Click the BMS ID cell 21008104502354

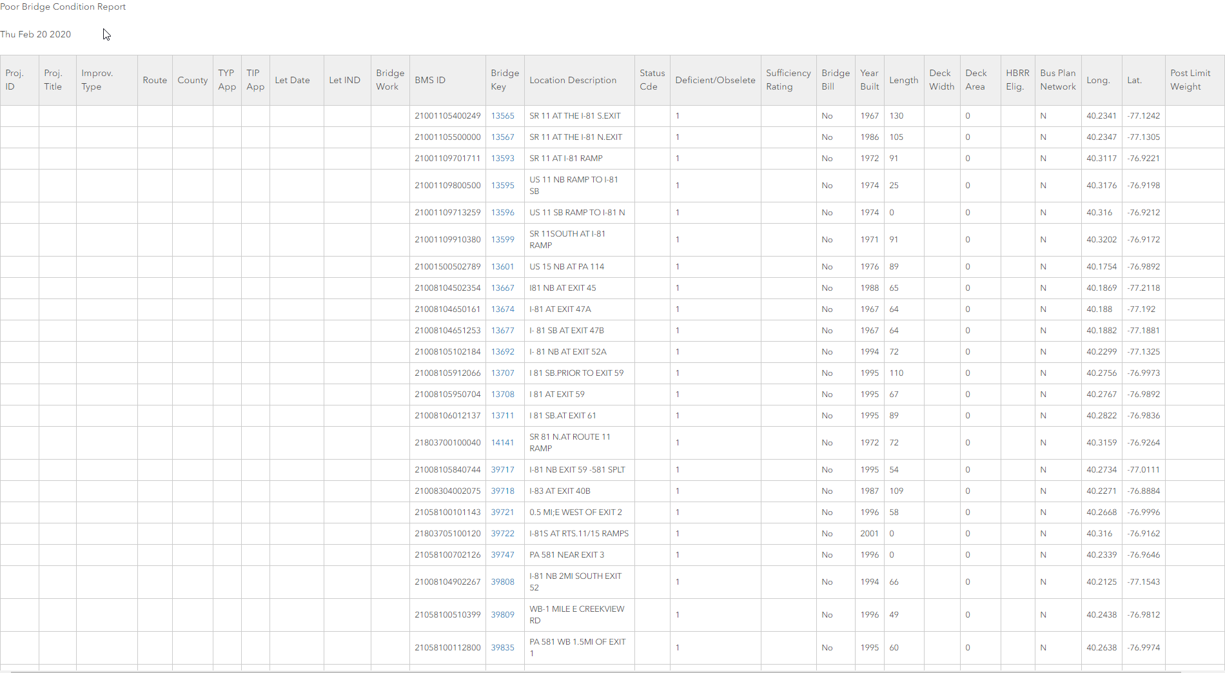447,288
